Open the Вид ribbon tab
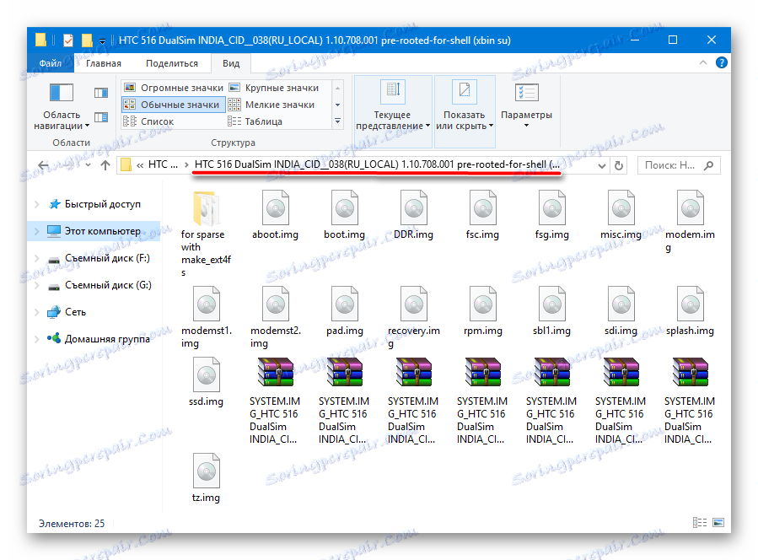This screenshot has width=758, height=560. [x=231, y=63]
